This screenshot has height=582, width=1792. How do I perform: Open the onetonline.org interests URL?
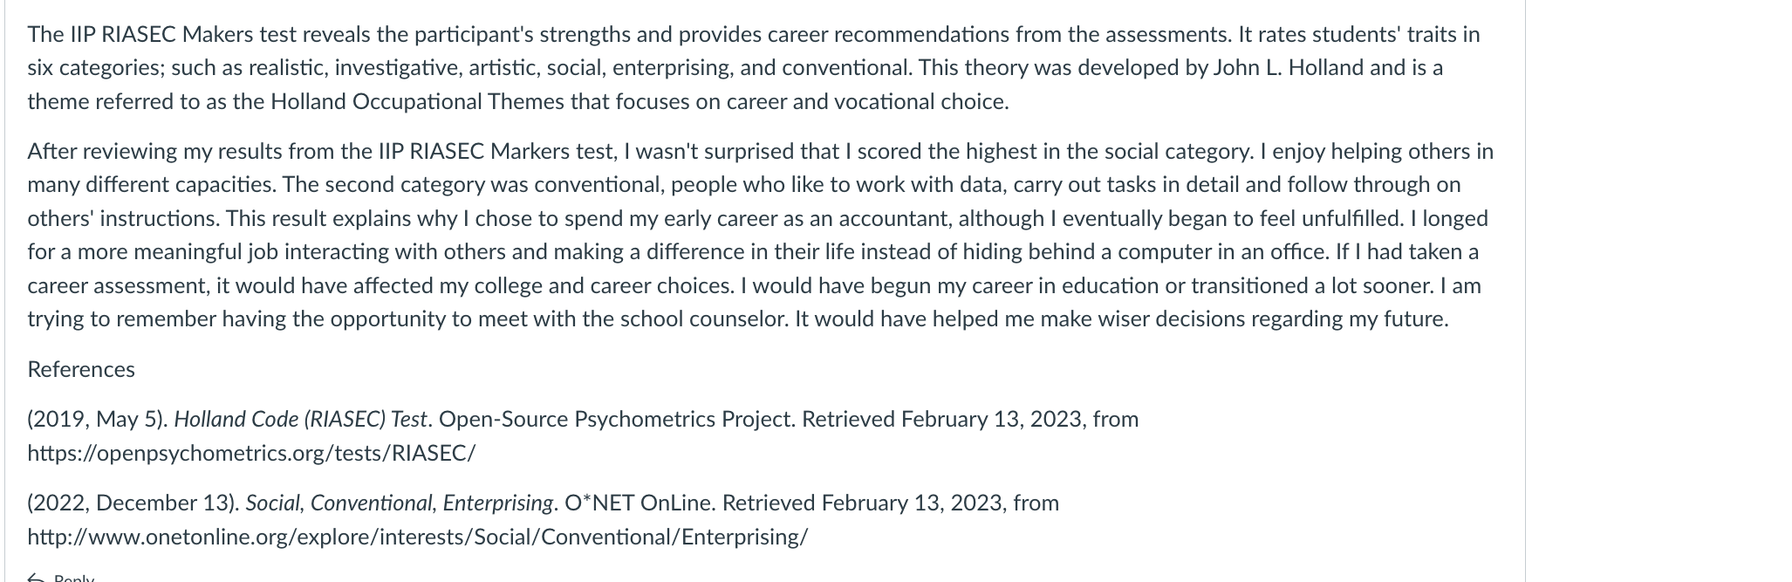(418, 537)
